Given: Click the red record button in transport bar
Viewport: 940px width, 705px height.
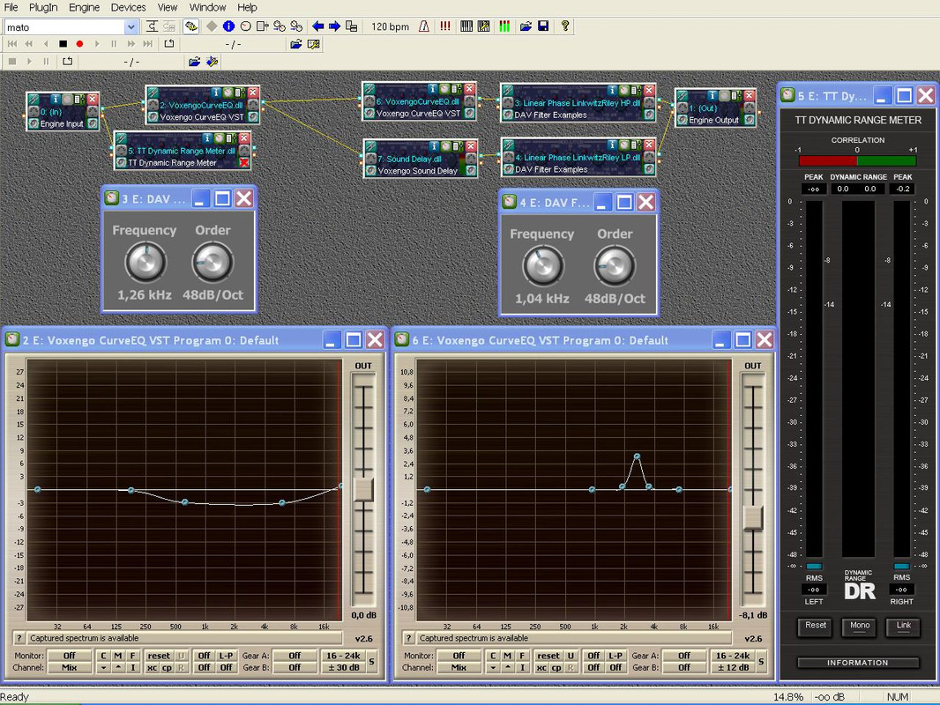Looking at the screenshot, I should coord(79,44).
